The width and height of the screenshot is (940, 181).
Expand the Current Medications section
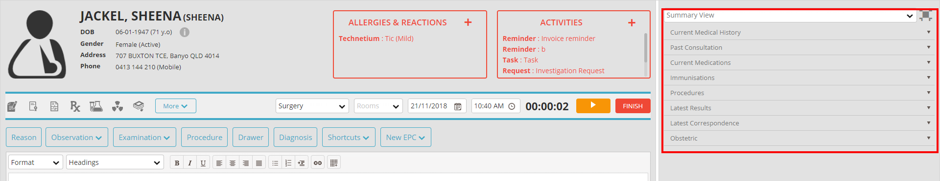[799, 62]
